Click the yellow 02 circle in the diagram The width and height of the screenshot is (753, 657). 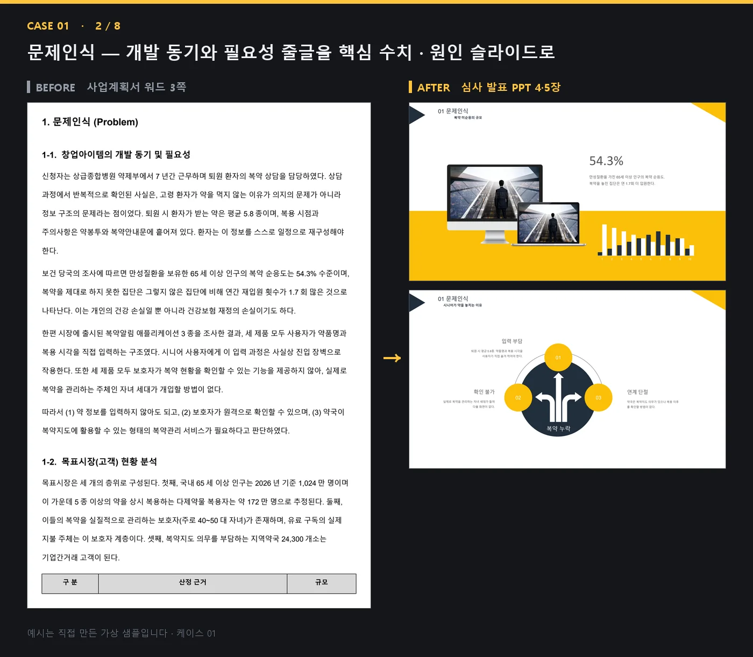[518, 397]
